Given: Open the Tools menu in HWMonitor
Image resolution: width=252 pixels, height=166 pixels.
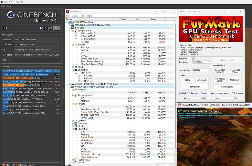Looking at the screenshot, I should tap(82, 16).
